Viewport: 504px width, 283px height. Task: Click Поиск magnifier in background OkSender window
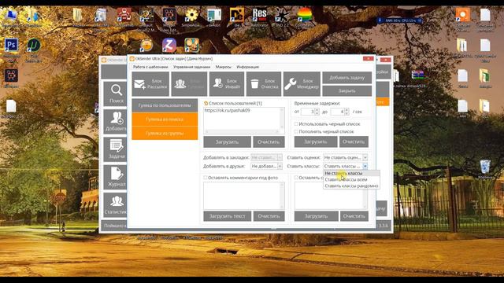tap(116, 94)
